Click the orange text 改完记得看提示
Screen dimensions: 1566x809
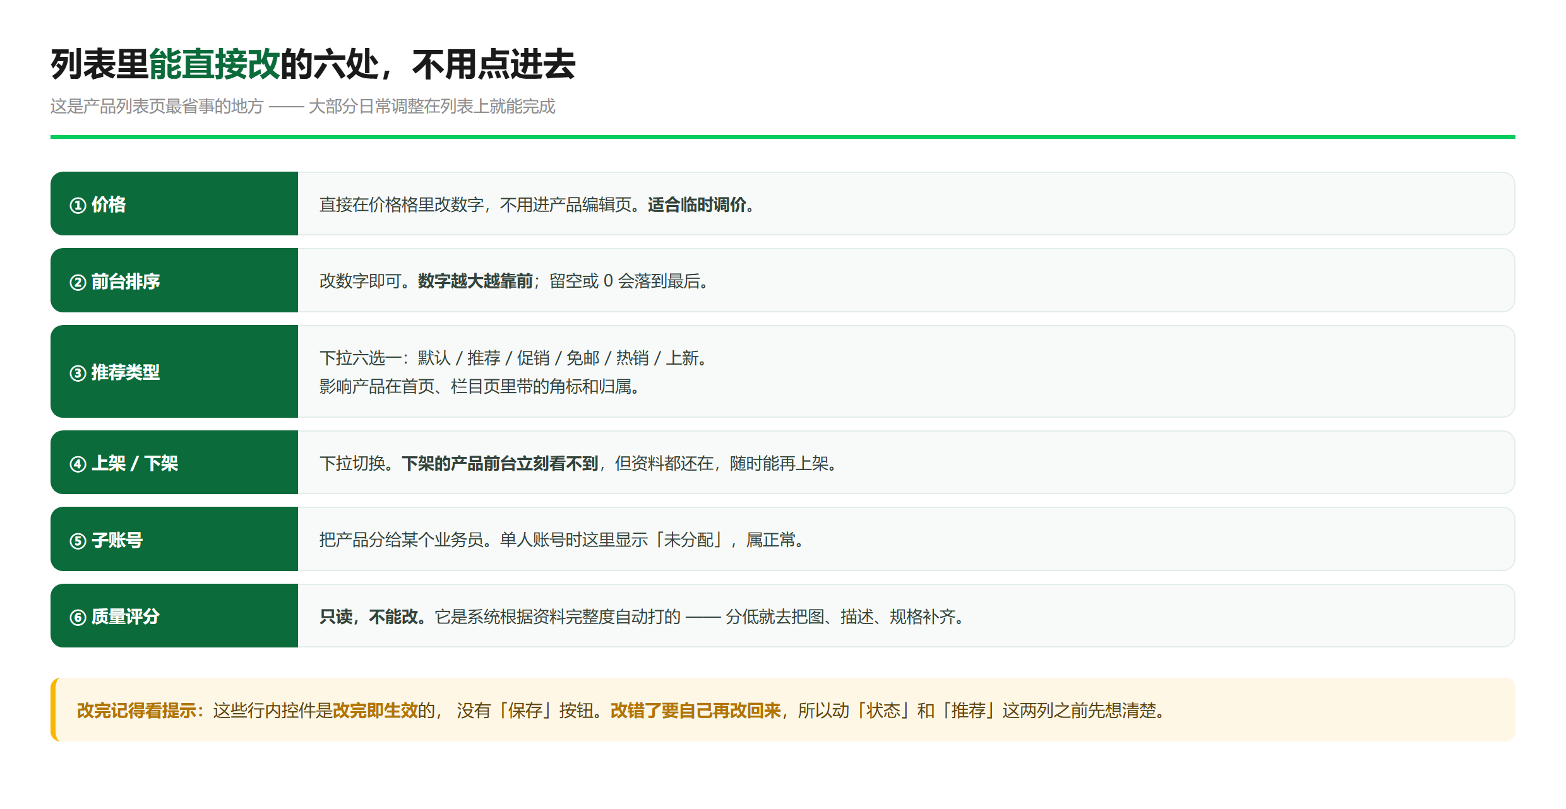point(136,711)
